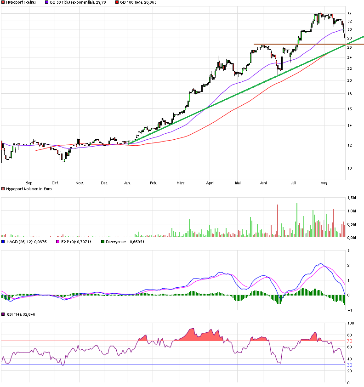Click the Hypoport Volumen legend swatch
The image size is (364, 387).
(x=3, y=189)
